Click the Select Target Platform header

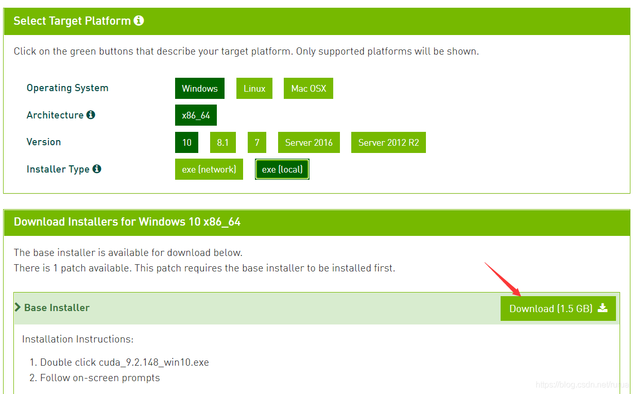72,21
